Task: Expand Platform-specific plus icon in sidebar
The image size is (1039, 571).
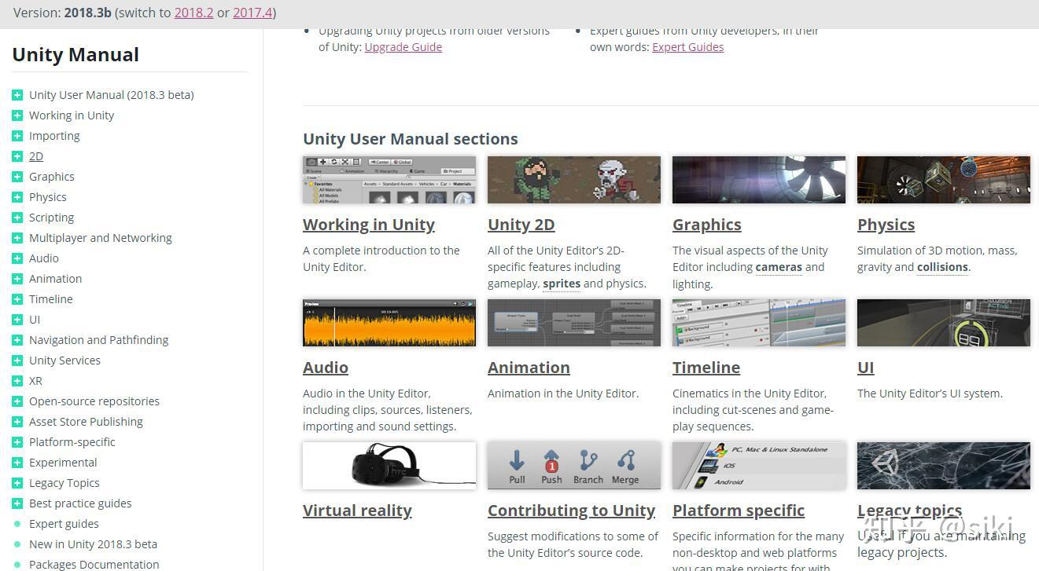Action: coord(17,442)
